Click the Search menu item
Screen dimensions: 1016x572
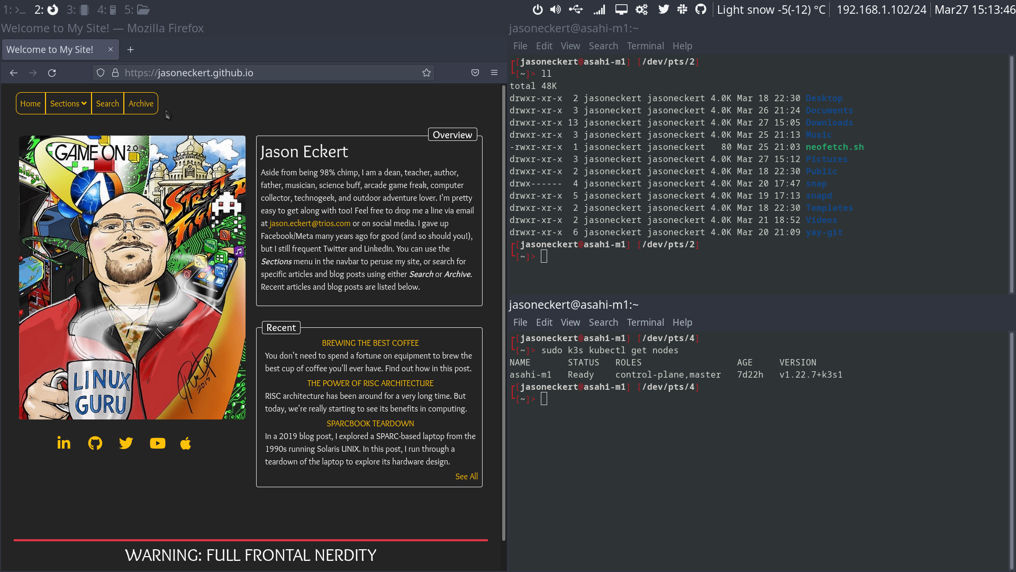[x=107, y=103]
